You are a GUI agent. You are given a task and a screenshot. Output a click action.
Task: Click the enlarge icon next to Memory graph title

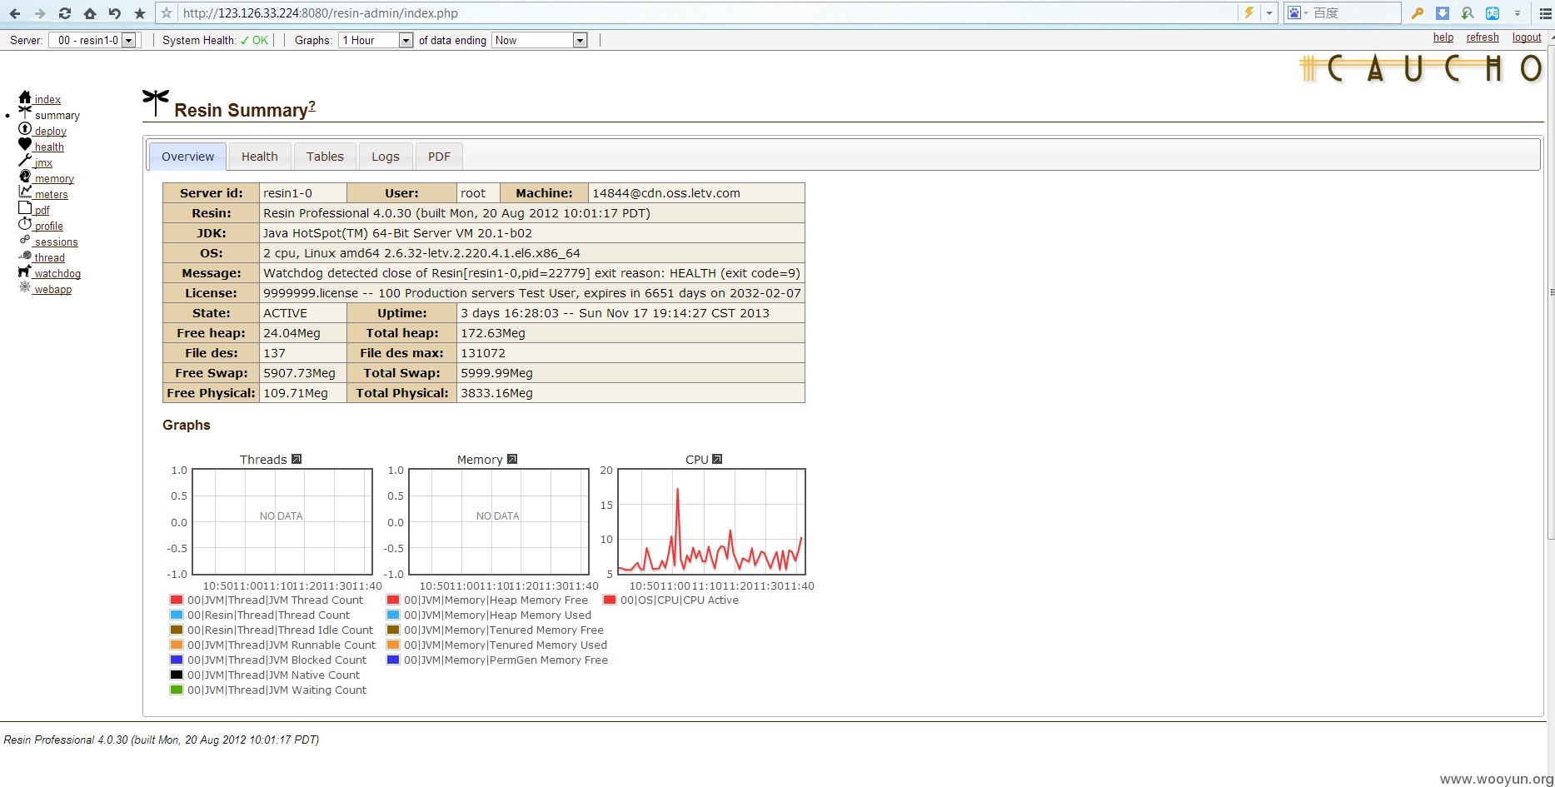512,459
